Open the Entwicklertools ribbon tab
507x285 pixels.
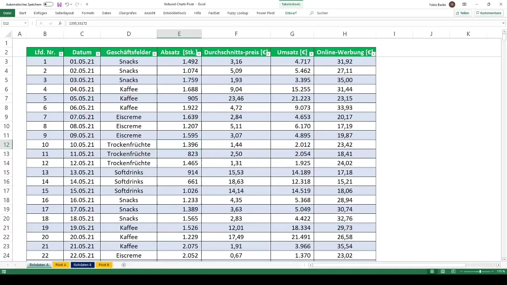coord(175,13)
